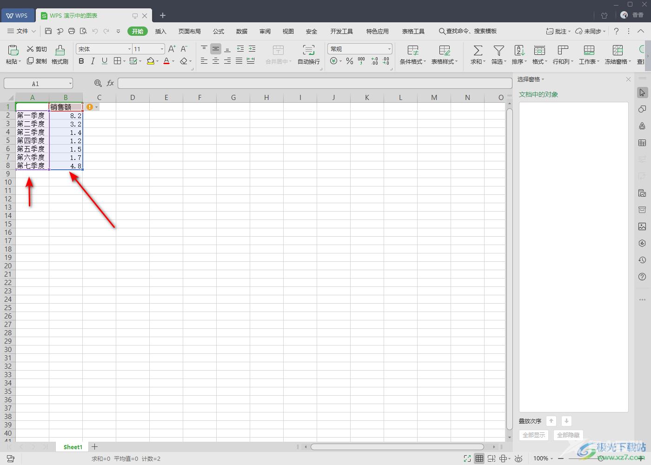The height and width of the screenshot is (465, 651).
Task: Open the font name 宋体 dropdown
Action: coord(129,49)
